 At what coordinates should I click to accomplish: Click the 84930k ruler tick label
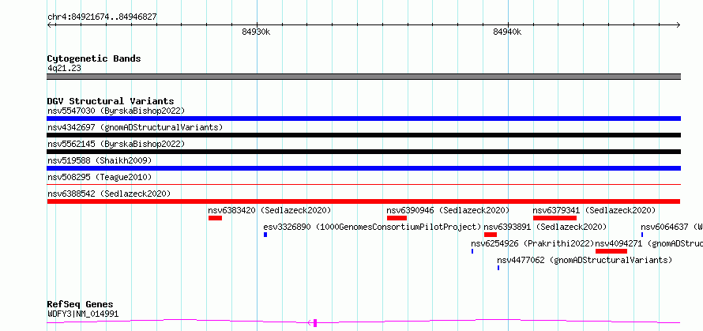tap(257, 32)
